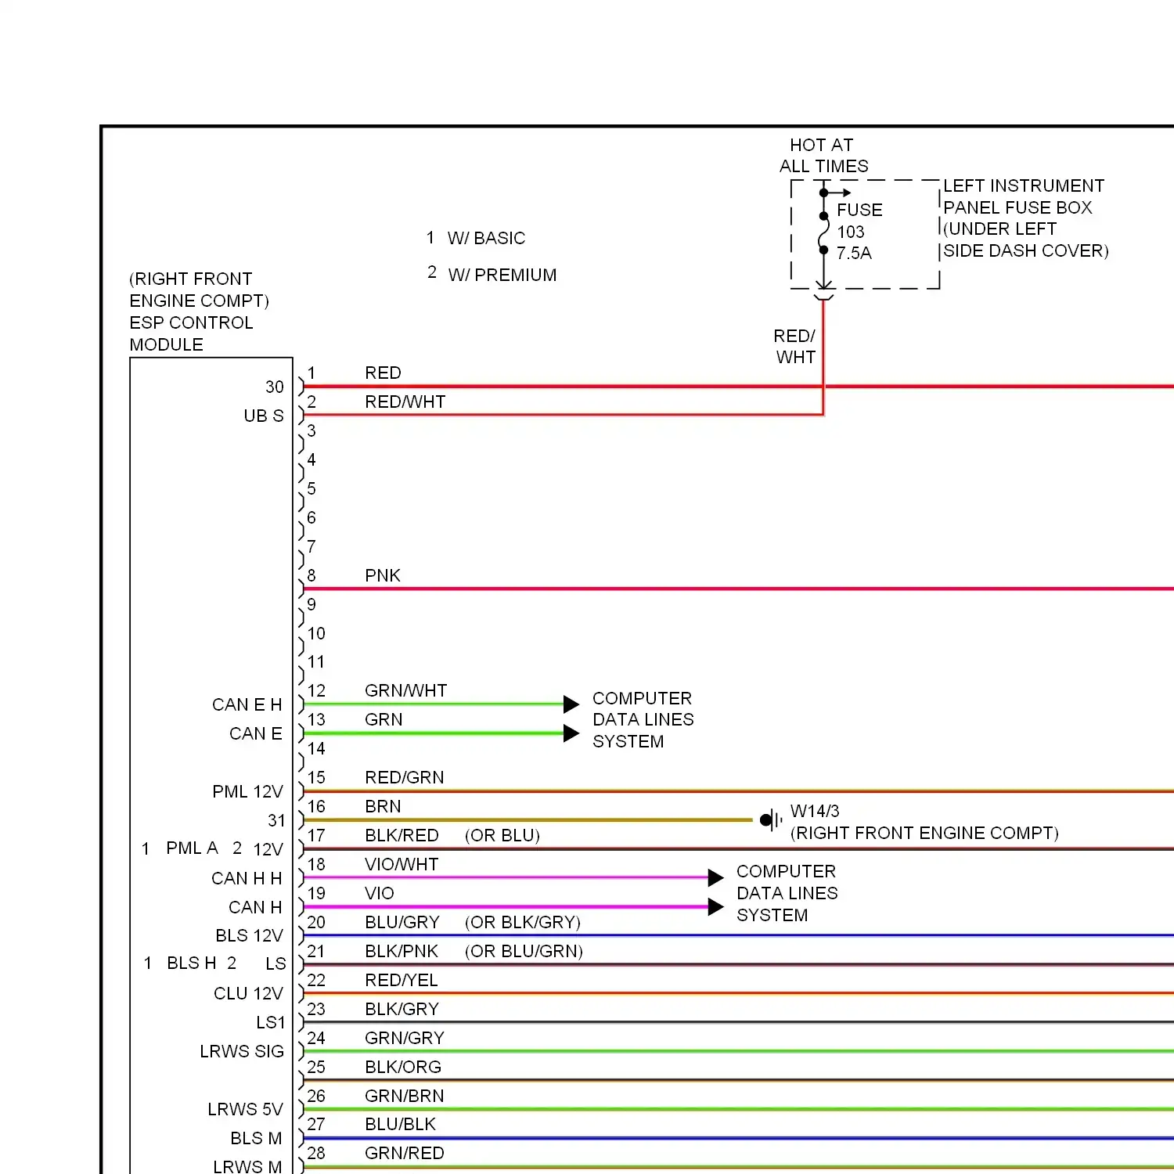Viewport: 1174px width, 1174px height.
Task: Click the W/ PREMIUM legend entry
Action: [492, 275]
